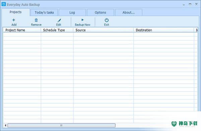This screenshot has height=131, width=201.
Task: Open the About... tab
Action: click(x=129, y=13)
